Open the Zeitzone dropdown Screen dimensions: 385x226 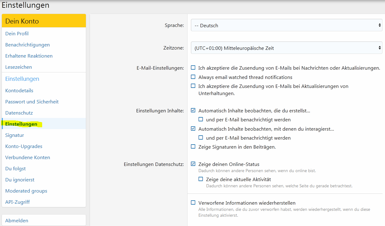click(286, 48)
